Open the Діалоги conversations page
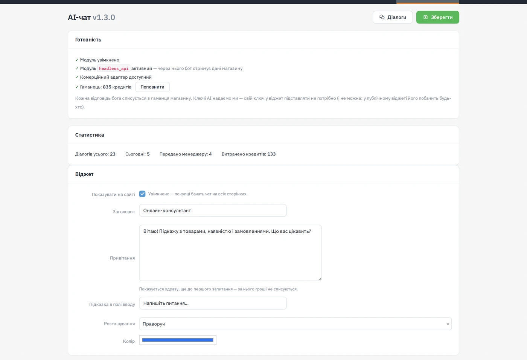 tap(393, 17)
